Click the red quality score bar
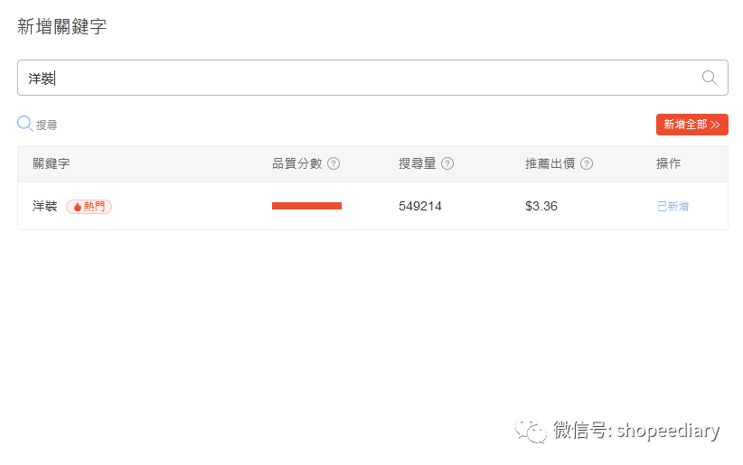The width and height of the screenshot is (743, 465). (x=306, y=206)
